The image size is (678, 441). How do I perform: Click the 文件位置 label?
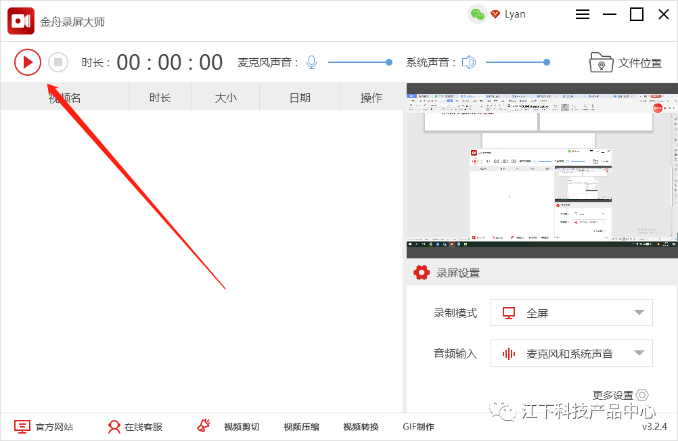[640, 63]
